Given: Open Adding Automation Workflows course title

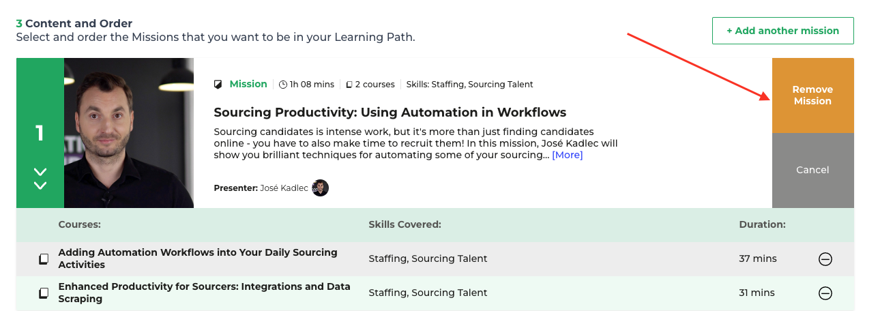Looking at the screenshot, I should 198,258.
